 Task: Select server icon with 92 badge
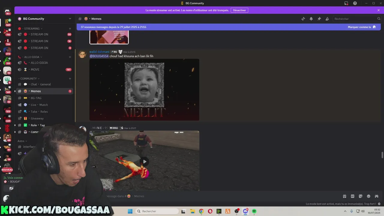[7, 70]
